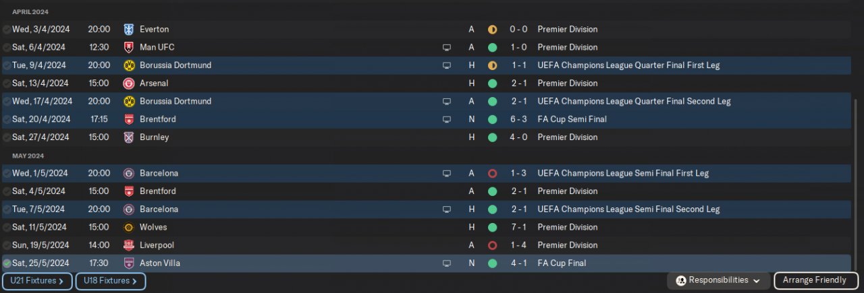This screenshot has height=293, width=864.
Task: Click the Liverpool club badge
Action: (x=129, y=245)
